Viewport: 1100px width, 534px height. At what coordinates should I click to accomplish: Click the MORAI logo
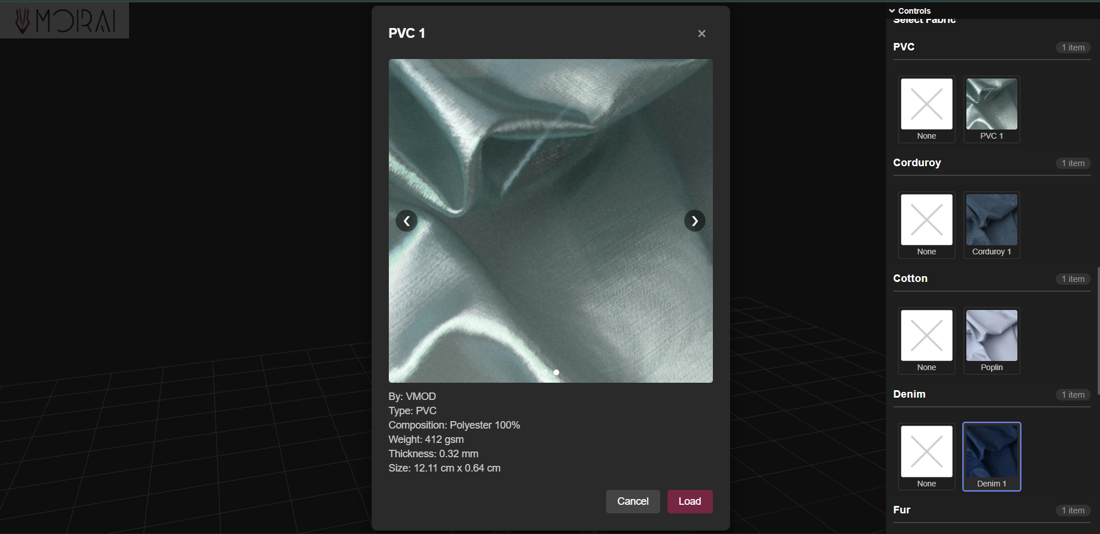64,20
